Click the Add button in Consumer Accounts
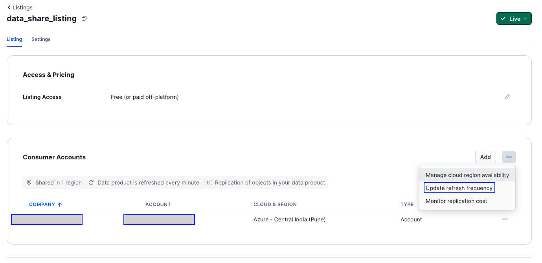The image size is (542, 263). click(x=485, y=157)
